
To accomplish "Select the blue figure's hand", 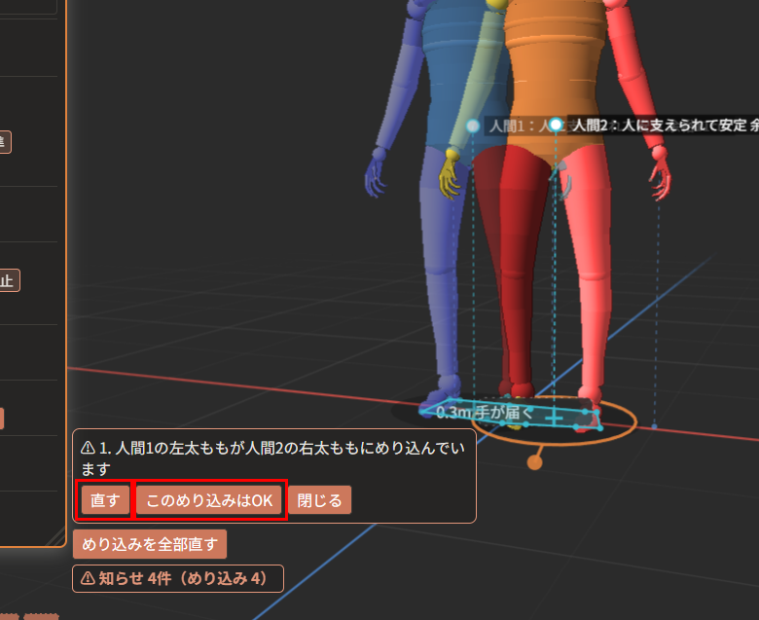I will point(376,173).
